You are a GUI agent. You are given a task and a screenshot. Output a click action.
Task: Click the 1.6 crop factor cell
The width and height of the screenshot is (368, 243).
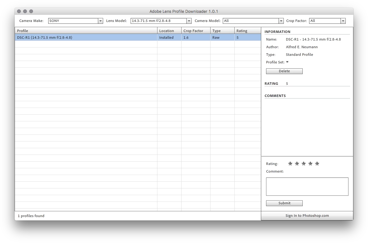pyautogui.click(x=196, y=38)
